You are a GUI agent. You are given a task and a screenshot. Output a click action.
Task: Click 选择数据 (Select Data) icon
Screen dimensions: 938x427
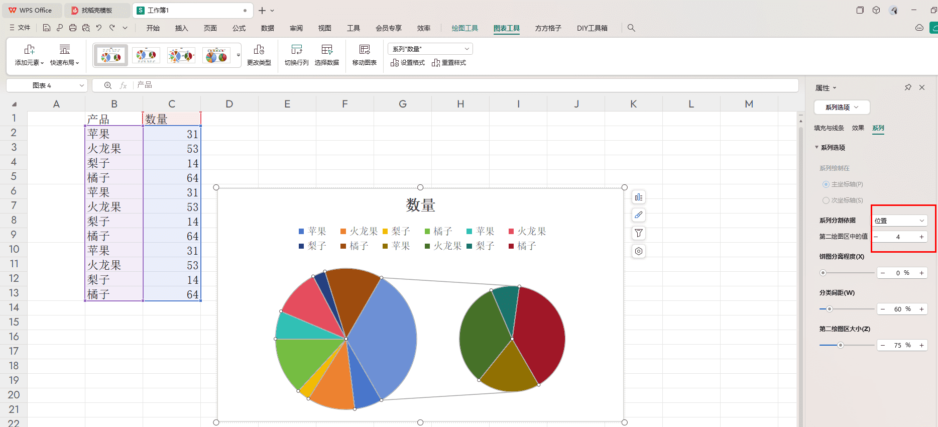point(327,49)
